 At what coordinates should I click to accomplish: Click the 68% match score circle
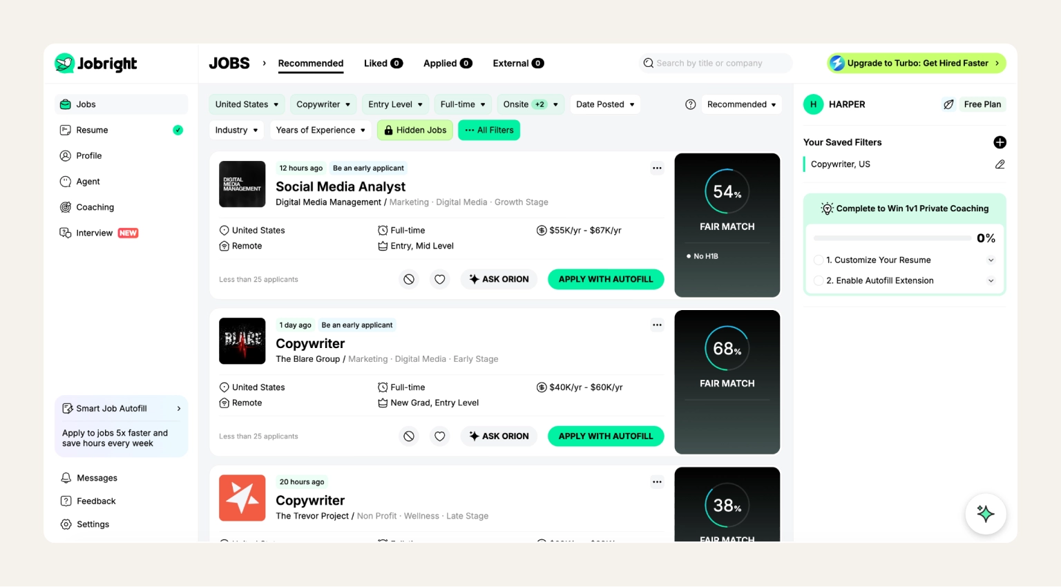[x=727, y=348]
